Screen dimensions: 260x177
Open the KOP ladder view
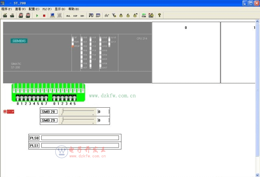click(x=75, y=15)
